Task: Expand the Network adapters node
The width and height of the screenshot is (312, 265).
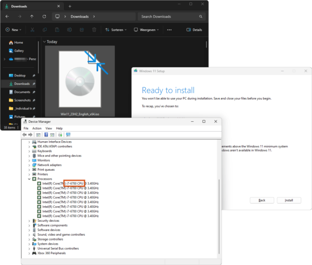Action: 29,165
